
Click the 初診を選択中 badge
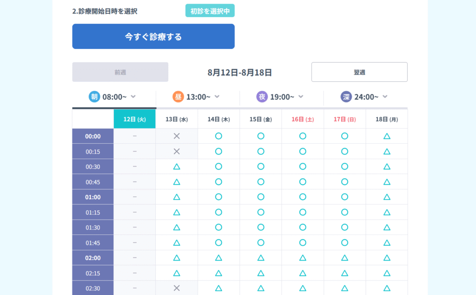tap(210, 11)
